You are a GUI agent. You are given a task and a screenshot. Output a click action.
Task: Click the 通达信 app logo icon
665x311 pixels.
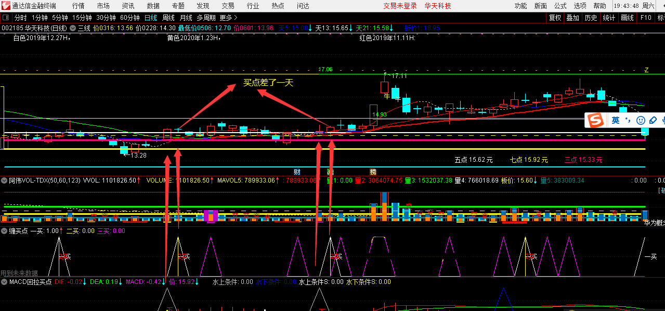[x=5, y=6]
